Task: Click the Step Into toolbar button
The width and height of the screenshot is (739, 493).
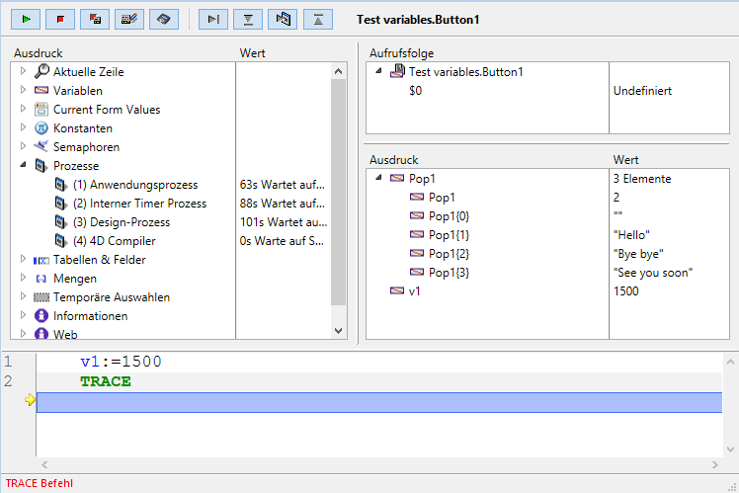Action: 248,18
